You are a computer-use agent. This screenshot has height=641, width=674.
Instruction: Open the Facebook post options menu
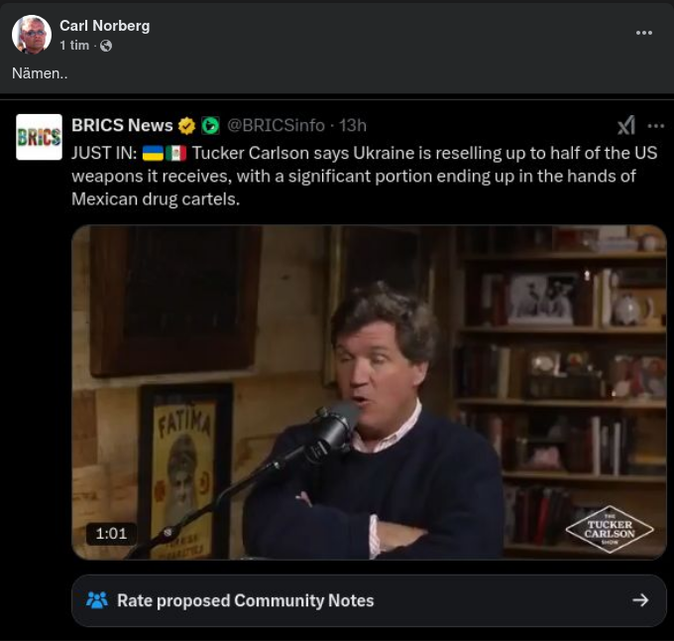click(644, 33)
